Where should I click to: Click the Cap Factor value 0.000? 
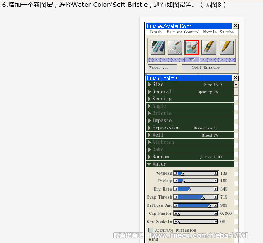click(226, 213)
